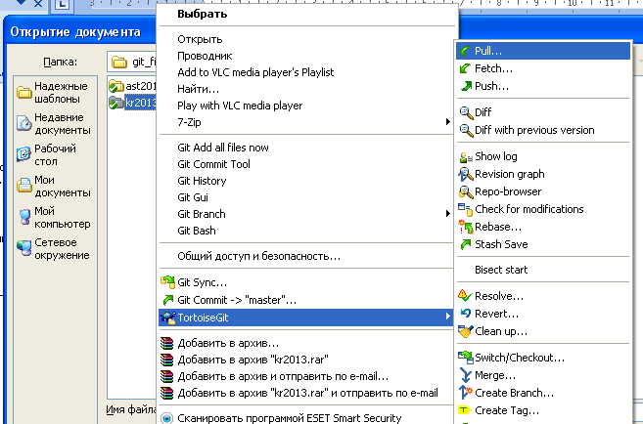Open Сетевое окружение in the places bar
This screenshot has width=643, height=424.
pyautogui.click(x=53, y=249)
